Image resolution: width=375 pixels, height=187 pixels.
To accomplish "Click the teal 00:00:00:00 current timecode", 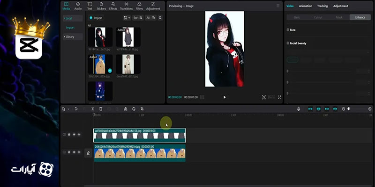I will [x=175, y=97].
